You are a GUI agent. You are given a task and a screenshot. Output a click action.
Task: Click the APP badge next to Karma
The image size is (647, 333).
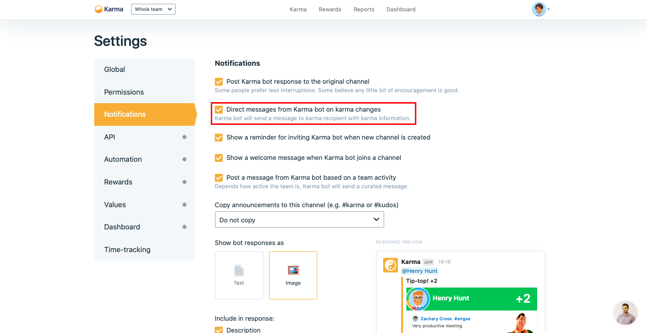coord(429,262)
